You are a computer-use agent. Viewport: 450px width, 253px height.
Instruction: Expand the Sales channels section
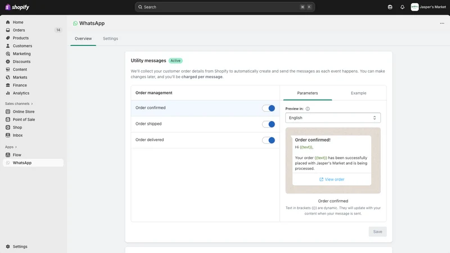(x=19, y=103)
